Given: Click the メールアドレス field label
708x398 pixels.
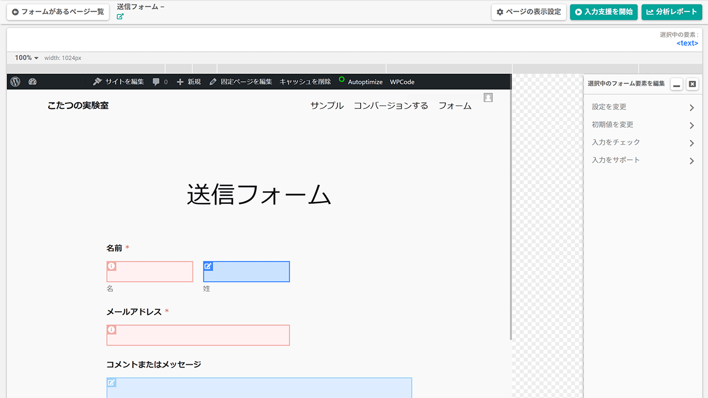Looking at the screenshot, I should 134,312.
